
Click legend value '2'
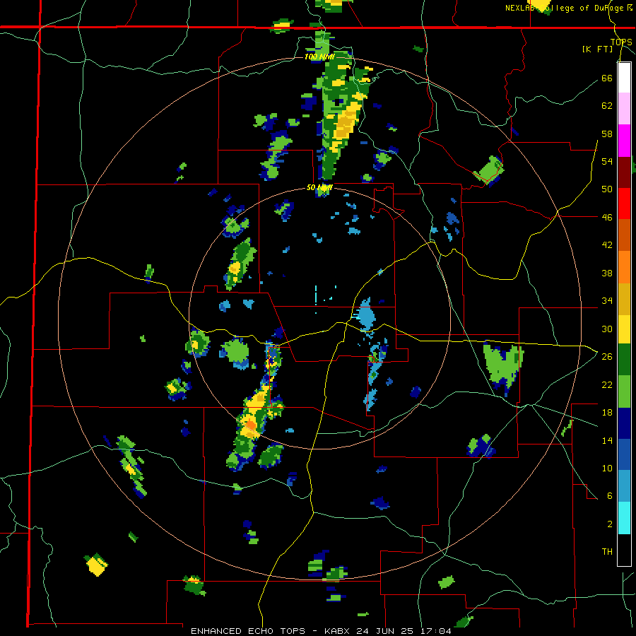tap(610, 524)
